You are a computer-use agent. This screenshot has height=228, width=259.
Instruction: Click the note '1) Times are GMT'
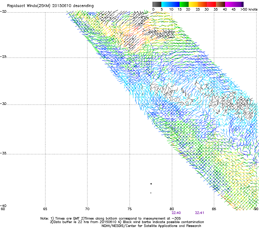[x=65, y=219]
